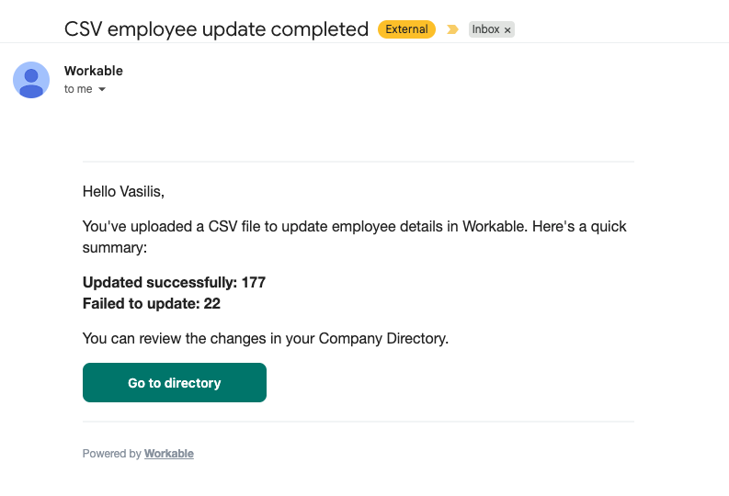The width and height of the screenshot is (729, 496).
Task: Click the Company Directory sentence
Action: (266, 338)
